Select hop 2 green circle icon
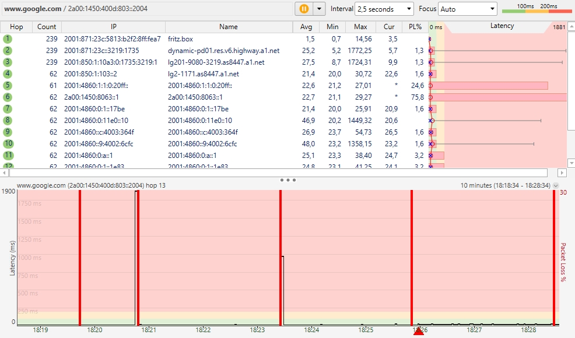 [x=8, y=50]
